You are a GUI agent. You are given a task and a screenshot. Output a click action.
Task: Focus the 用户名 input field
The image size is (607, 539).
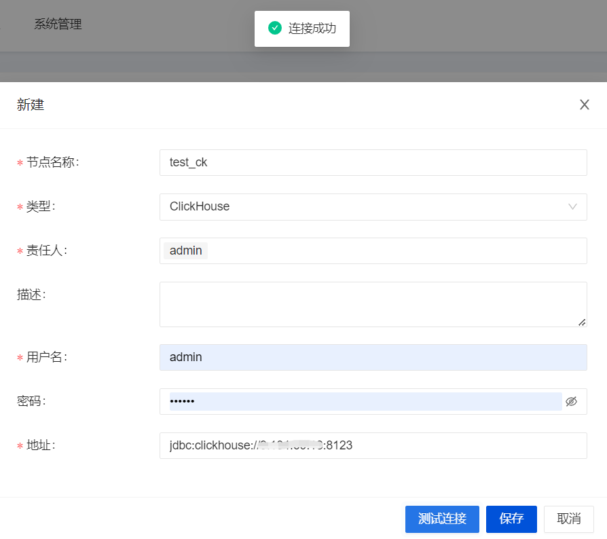[373, 357]
